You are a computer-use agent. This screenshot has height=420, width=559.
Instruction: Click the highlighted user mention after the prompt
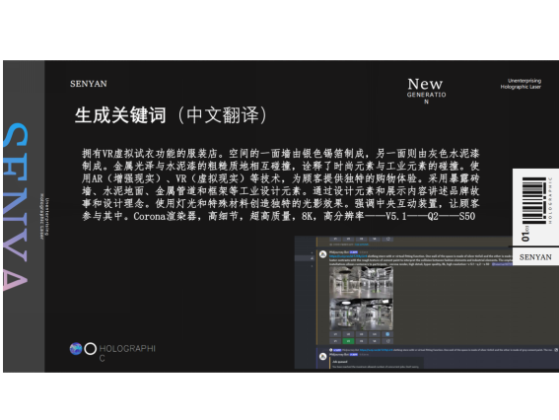(503, 264)
